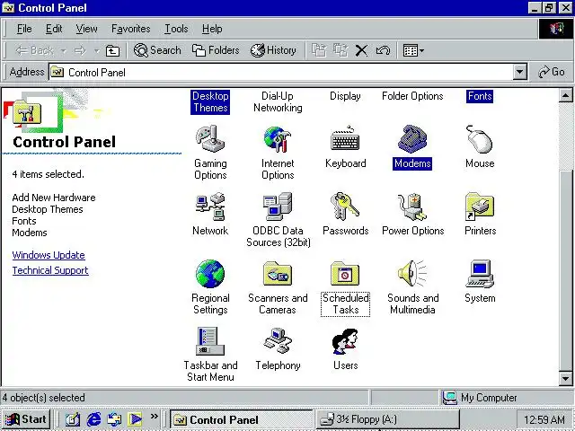Open the Telephony icon

coord(278,341)
